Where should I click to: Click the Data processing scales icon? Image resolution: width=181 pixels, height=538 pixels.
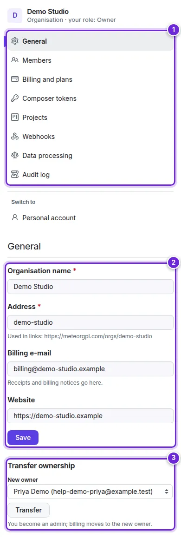(x=15, y=156)
